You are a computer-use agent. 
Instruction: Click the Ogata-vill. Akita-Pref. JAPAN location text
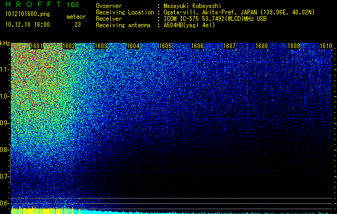tap(239, 13)
